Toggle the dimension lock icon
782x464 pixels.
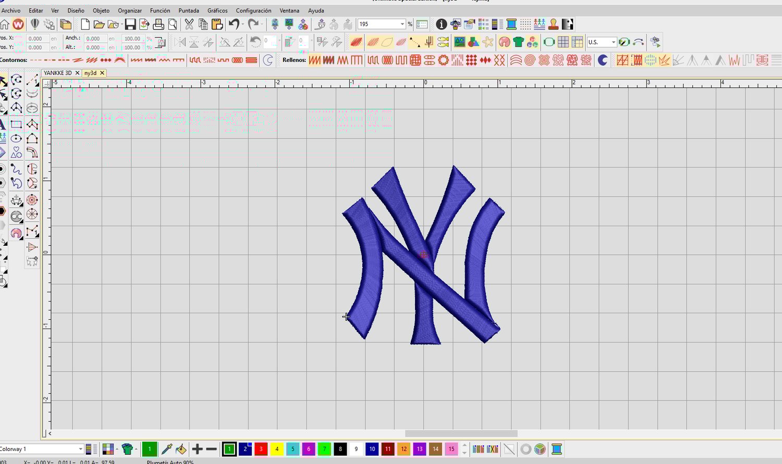(x=161, y=43)
